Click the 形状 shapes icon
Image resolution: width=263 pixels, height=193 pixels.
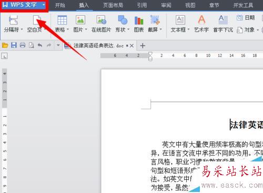click(x=123, y=19)
